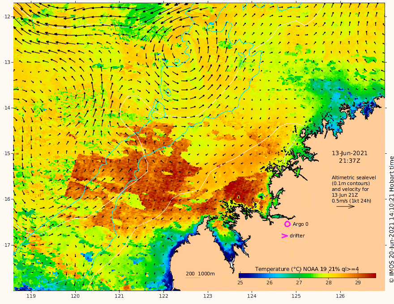Screen dimensions: 394x304
Task: Click the colorbar tick label 28
Action: pos(329,283)
